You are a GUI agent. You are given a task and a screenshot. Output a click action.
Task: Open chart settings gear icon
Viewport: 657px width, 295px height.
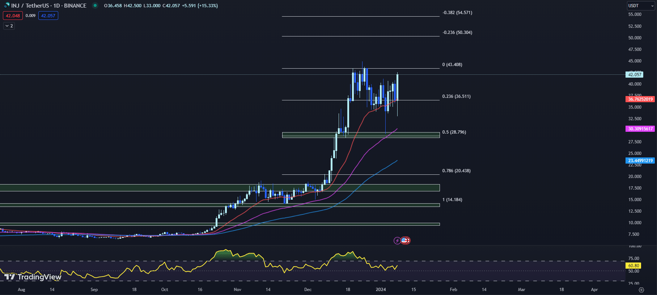click(x=641, y=290)
